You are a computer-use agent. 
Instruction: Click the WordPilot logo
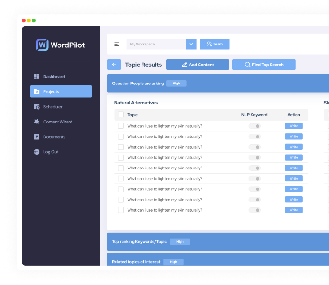60,45
